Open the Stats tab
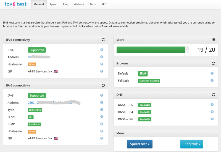The height and width of the screenshot is (152, 221). pos(93,4)
